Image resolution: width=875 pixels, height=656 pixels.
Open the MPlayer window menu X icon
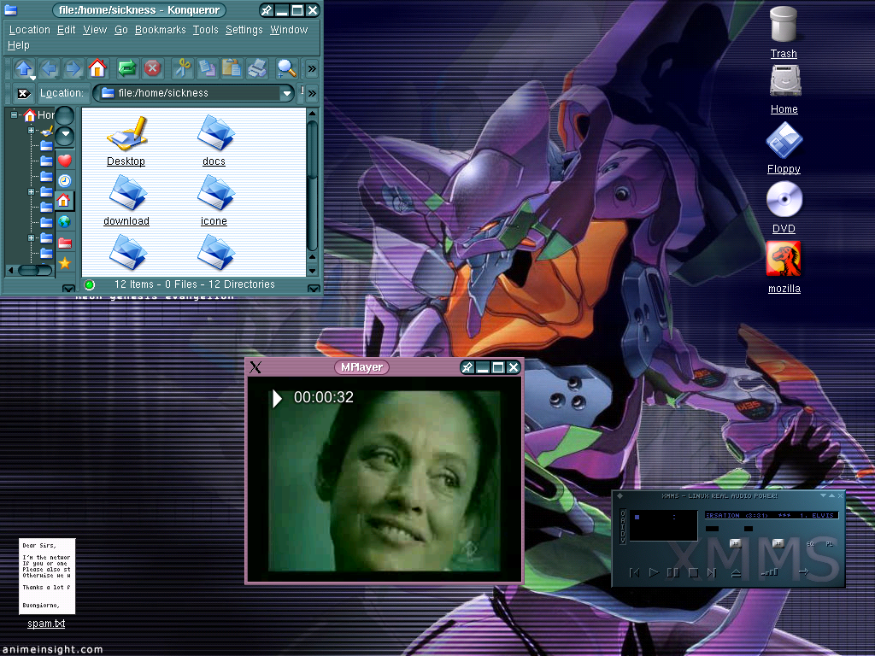[255, 367]
